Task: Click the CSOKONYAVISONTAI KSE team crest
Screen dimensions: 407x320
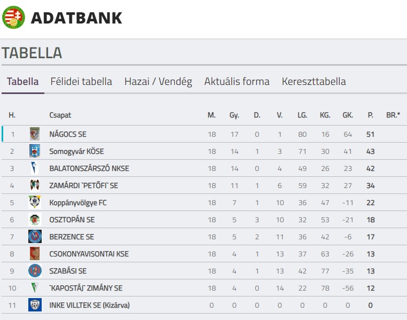Action: (x=35, y=254)
